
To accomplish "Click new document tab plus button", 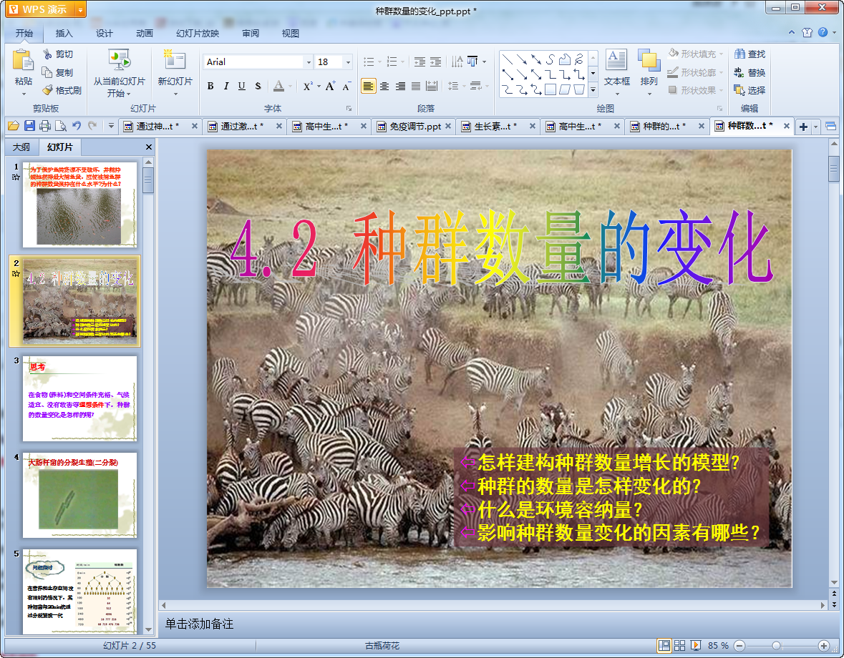I will click(803, 127).
